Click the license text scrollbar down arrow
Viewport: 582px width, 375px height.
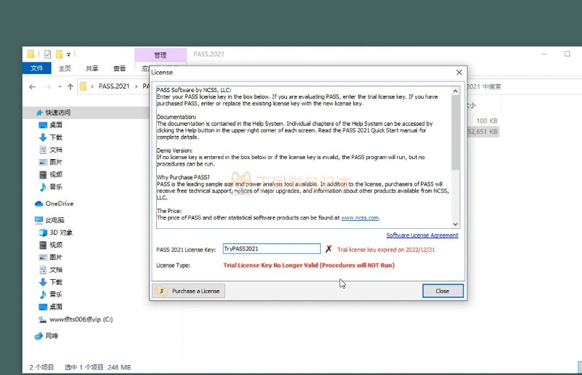point(455,225)
